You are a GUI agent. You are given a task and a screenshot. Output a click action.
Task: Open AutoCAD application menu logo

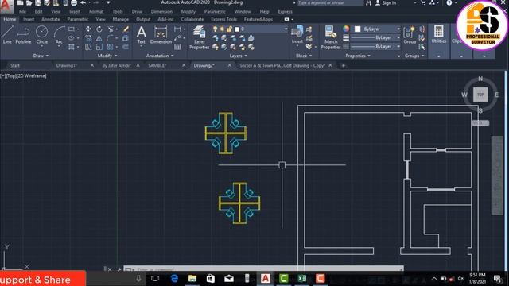coord(6,6)
